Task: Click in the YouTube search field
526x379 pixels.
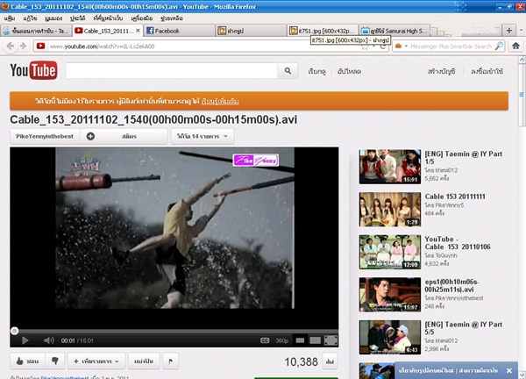Action: pos(172,71)
